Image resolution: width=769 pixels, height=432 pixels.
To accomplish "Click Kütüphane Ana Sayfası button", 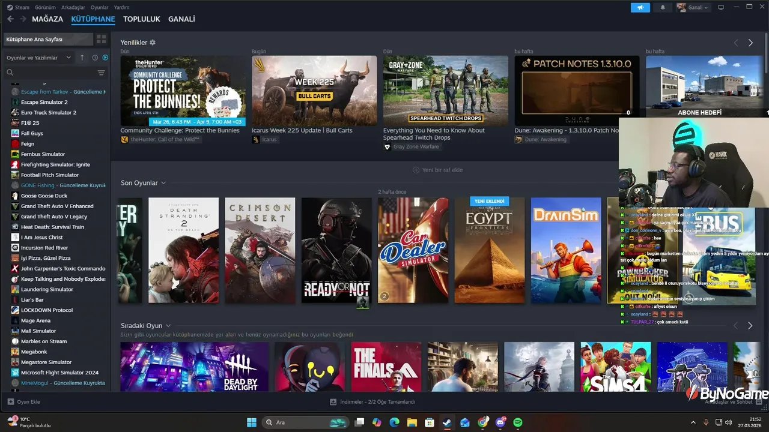I will 48,39.
